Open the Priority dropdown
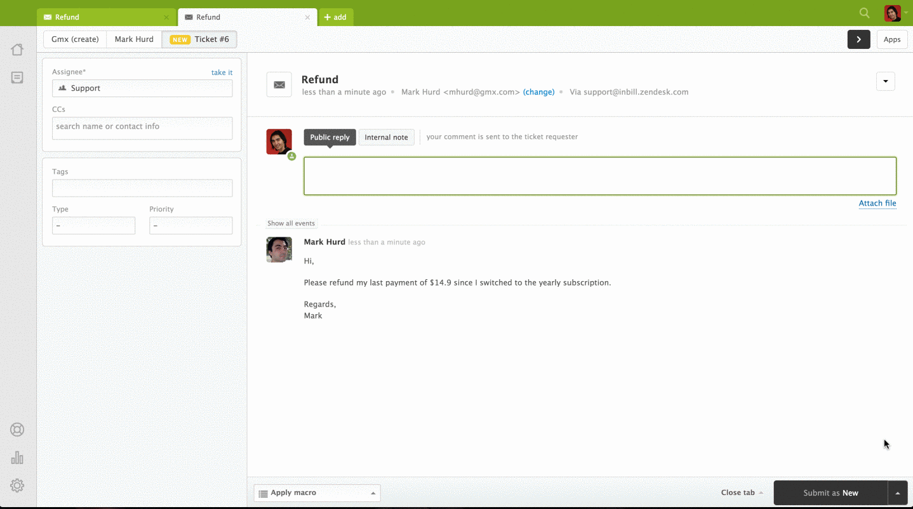Viewport: 913px width, 509px height. (190, 225)
